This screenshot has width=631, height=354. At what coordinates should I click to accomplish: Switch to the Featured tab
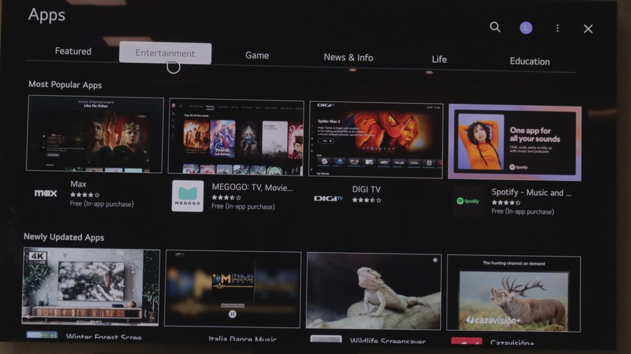click(73, 51)
